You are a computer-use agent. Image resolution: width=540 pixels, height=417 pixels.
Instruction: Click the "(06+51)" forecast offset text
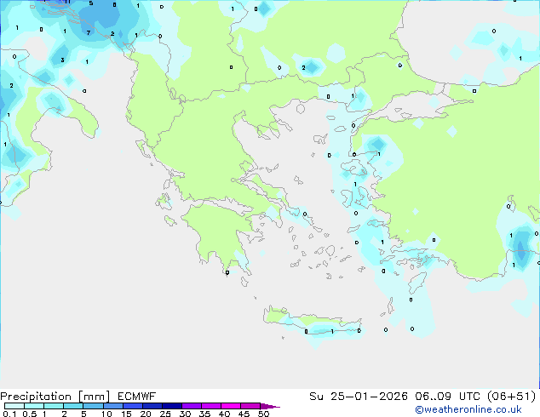[x=511, y=397]
